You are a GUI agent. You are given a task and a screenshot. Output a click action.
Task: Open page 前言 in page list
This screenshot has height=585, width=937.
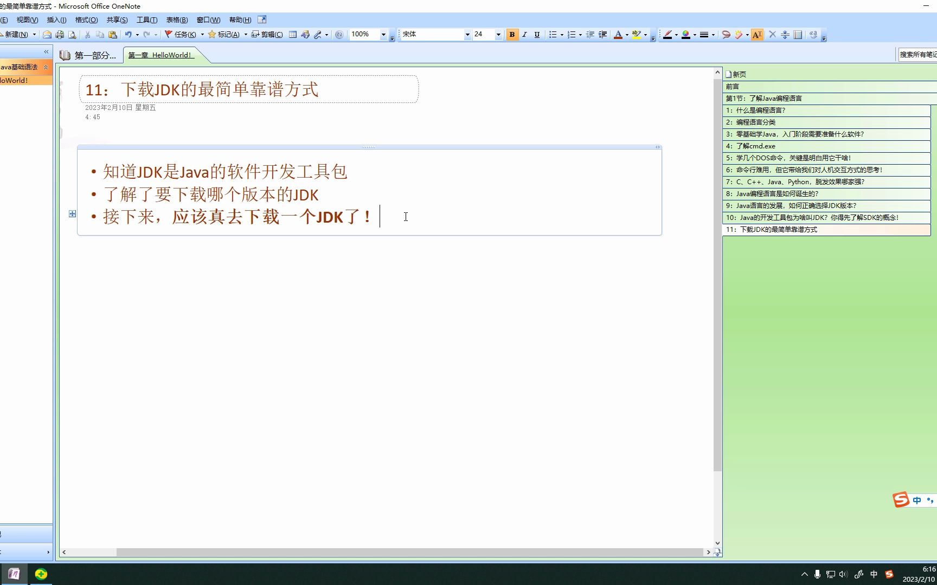(830, 87)
